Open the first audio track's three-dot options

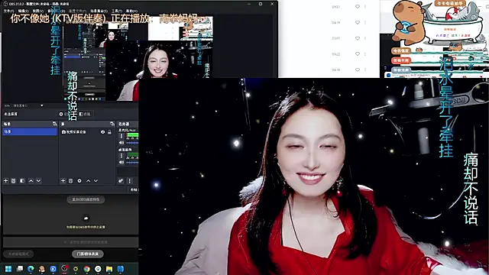tap(121, 136)
